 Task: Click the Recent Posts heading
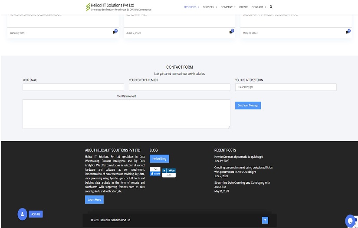225,150
